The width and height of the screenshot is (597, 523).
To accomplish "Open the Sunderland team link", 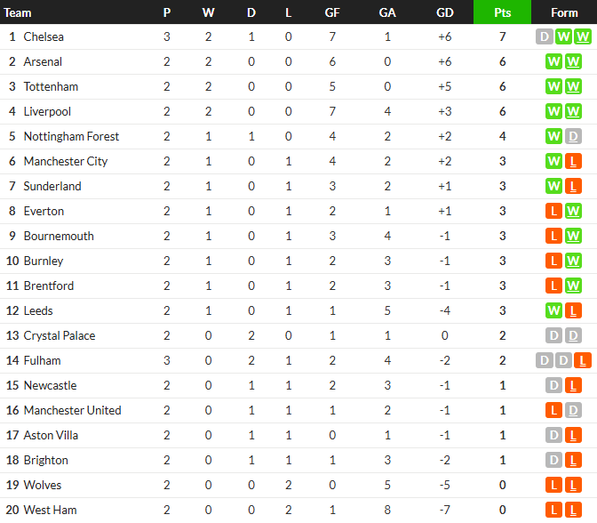I will pos(52,187).
